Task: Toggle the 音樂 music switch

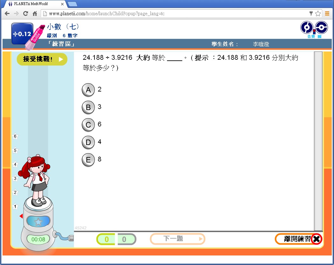Action: click(x=307, y=28)
